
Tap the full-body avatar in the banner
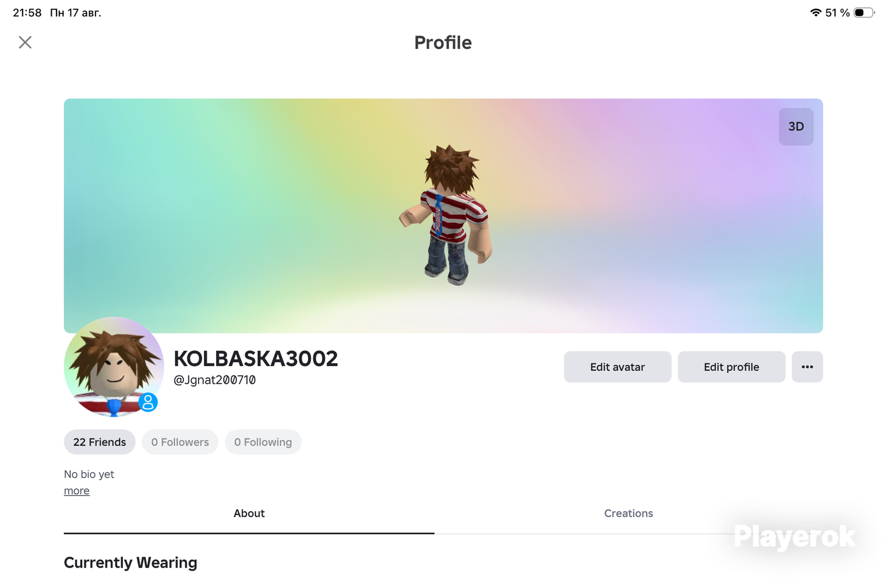tap(447, 215)
